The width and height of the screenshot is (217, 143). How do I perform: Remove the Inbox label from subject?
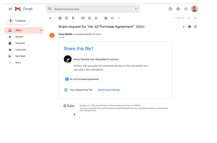coord(143,27)
